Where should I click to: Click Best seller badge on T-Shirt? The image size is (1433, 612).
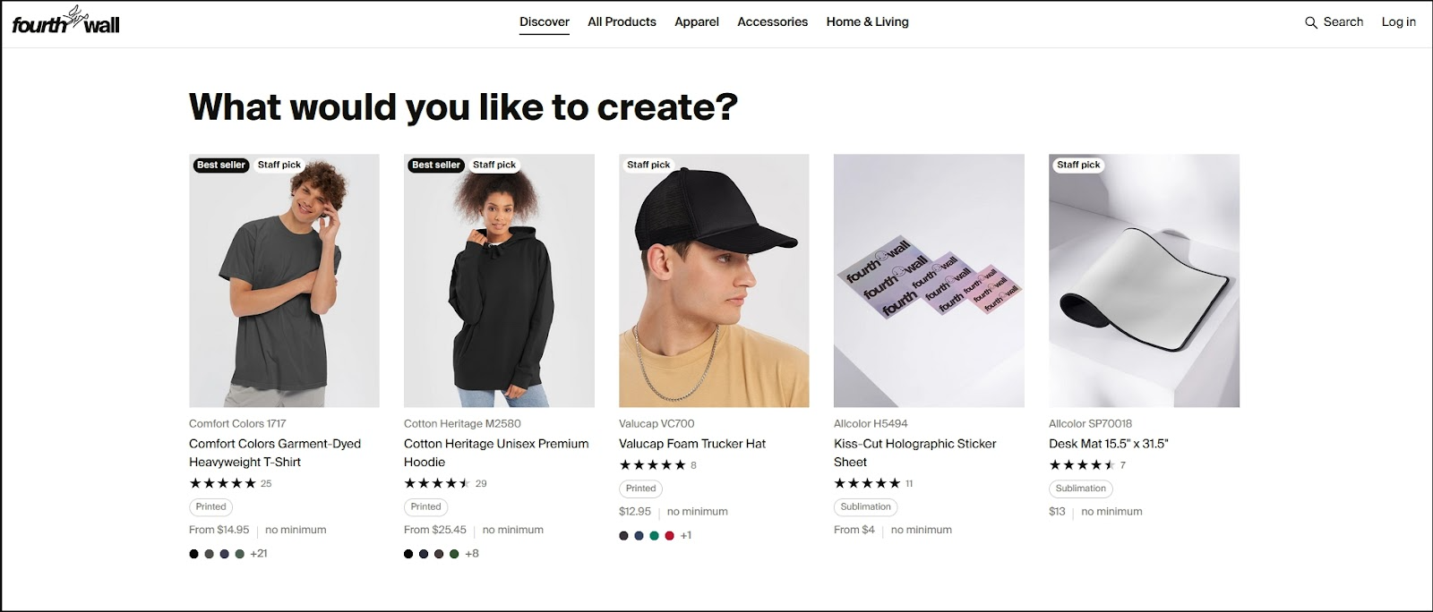[x=220, y=165]
